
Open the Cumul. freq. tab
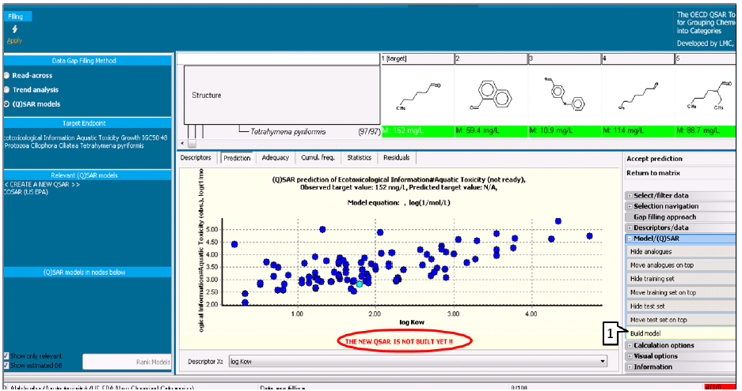pos(318,158)
